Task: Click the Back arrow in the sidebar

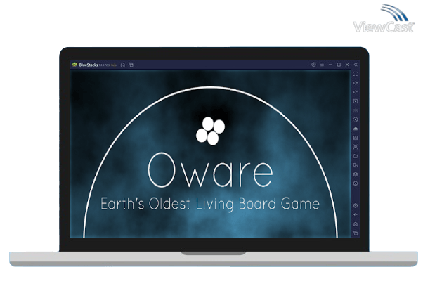Action: click(356, 215)
